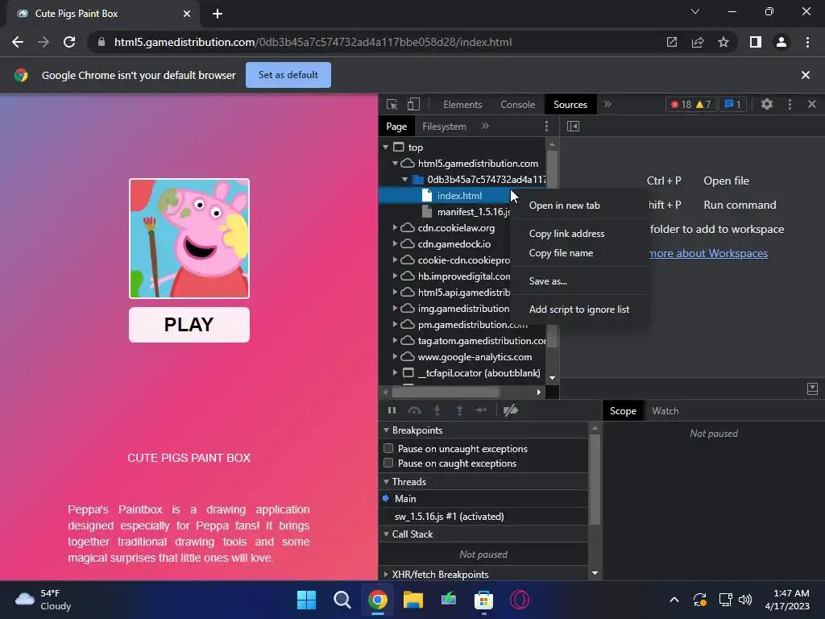Select manifest_1.5.16.js file in tree
This screenshot has width=825, height=619.
(466, 212)
